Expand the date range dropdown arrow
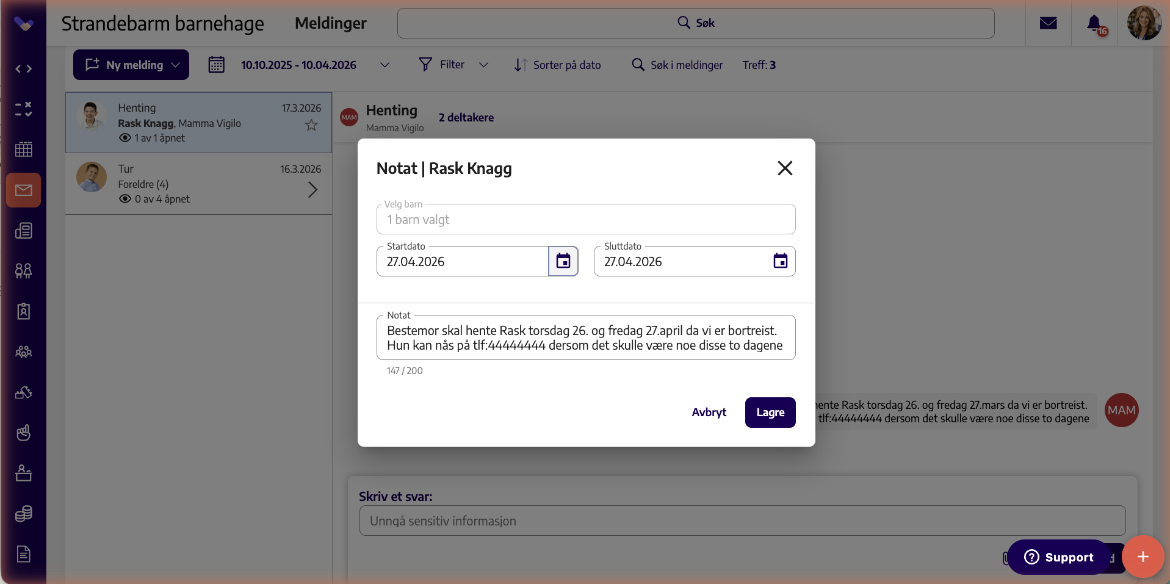Viewport: 1170px width, 584px height. 385,65
